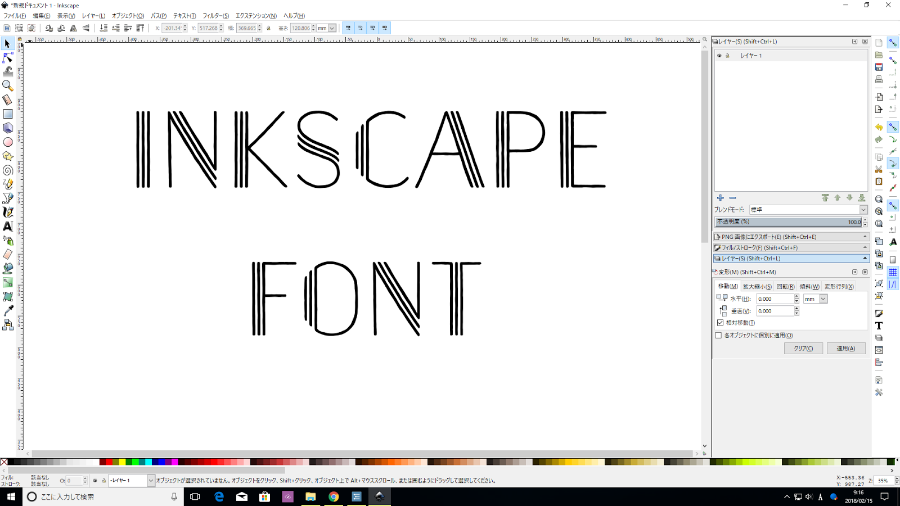This screenshot has width=900, height=506.
Task: Select the Spray tool
Action: coord(8,241)
